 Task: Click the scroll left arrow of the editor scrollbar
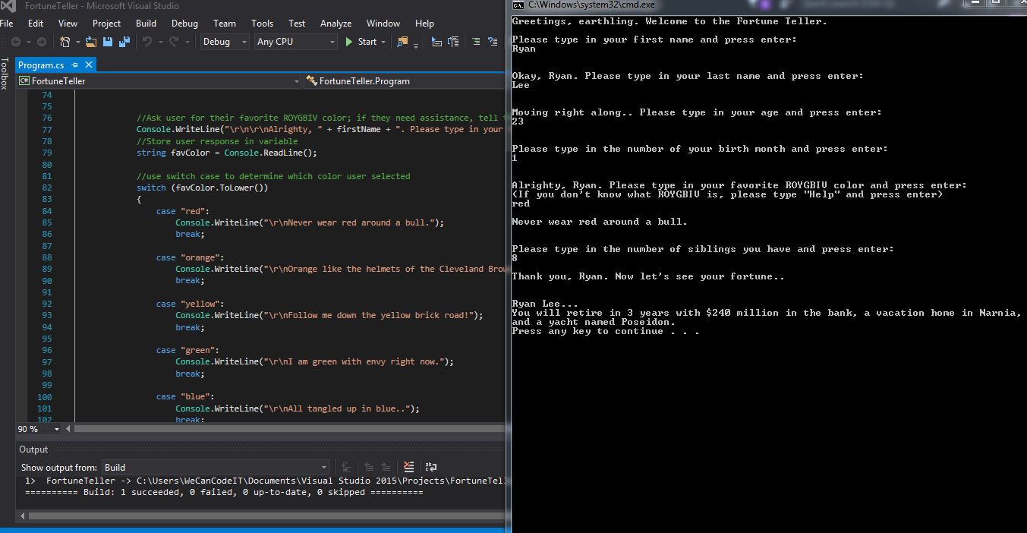click(x=68, y=429)
